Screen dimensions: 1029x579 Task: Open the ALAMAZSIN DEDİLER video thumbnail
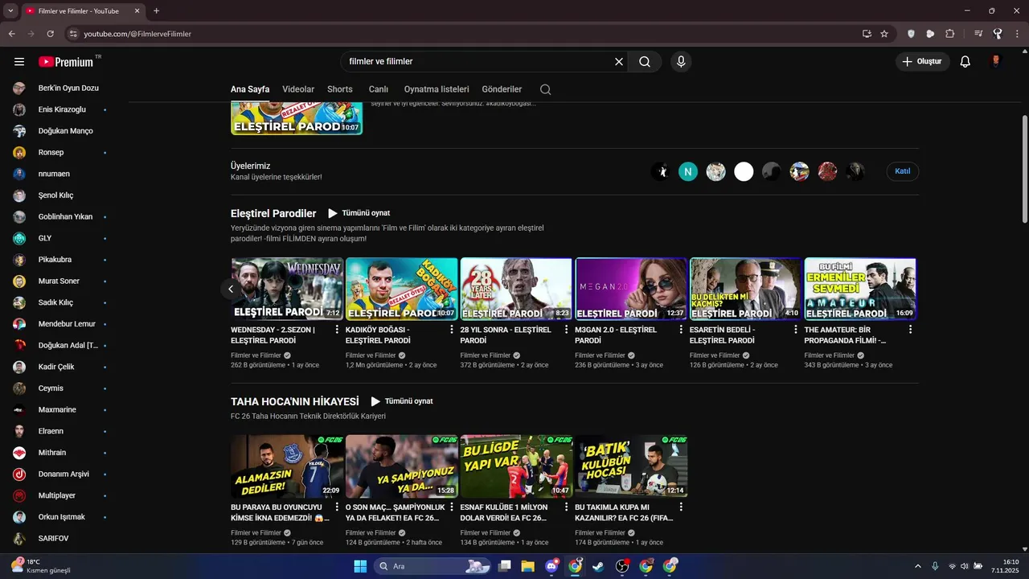(287, 466)
